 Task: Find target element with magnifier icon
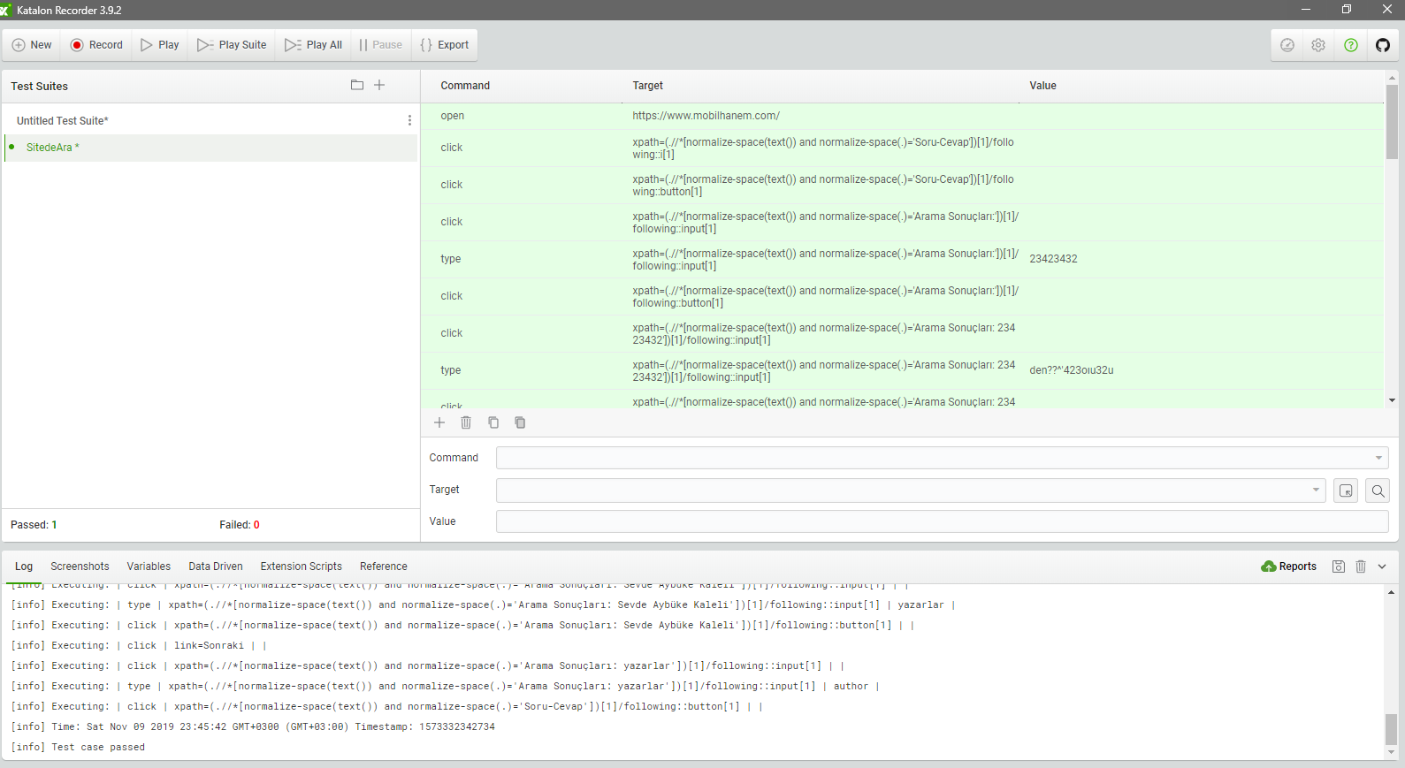tap(1378, 490)
